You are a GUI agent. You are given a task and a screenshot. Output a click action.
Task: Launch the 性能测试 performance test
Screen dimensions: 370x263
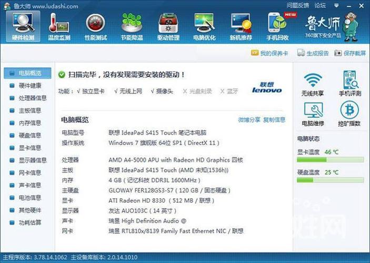click(x=96, y=26)
